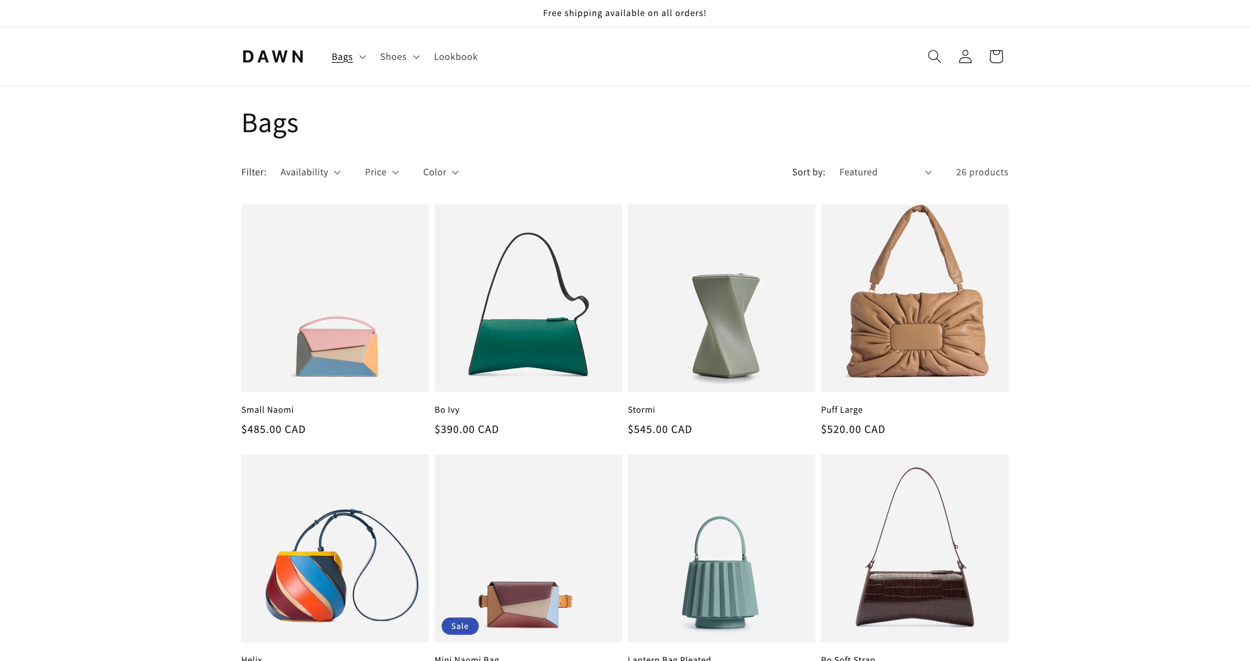View the Bo Ivy green bag image
This screenshot has width=1250, height=661.
coord(528,298)
